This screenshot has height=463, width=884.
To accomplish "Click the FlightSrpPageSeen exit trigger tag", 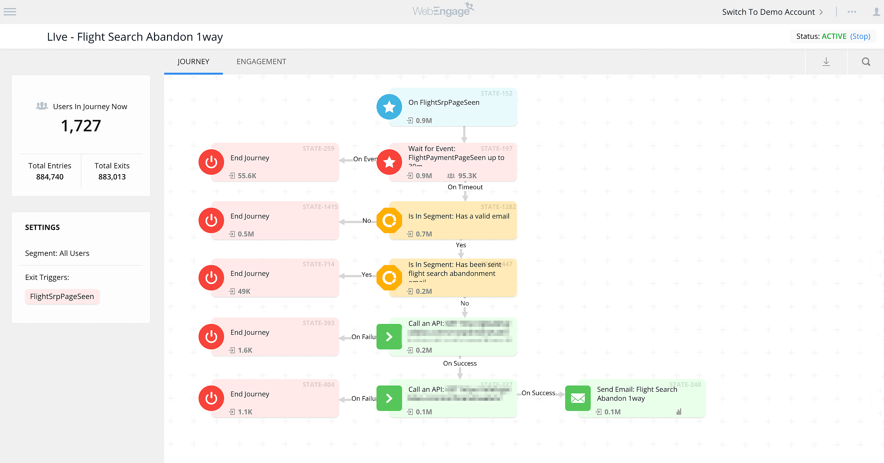I will (62, 297).
